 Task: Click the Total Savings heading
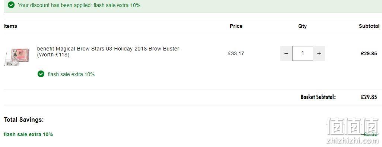tap(24, 120)
